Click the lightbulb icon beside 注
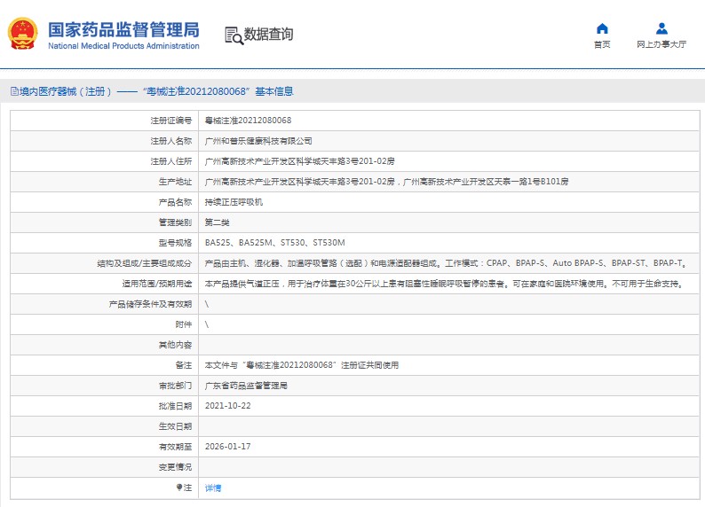The height and width of the screenshot is (507, 705). 179,487
